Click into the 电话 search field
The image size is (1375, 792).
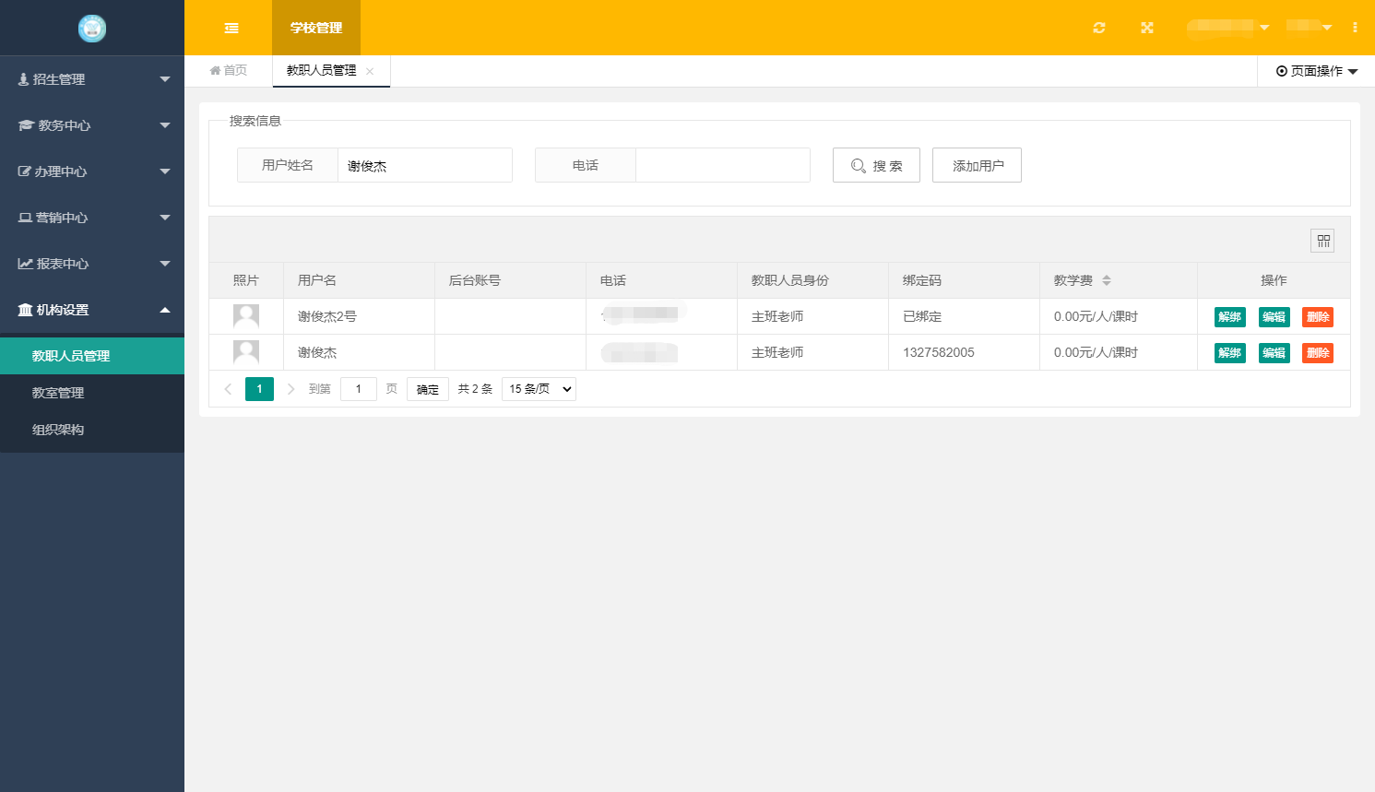[722, 165]
